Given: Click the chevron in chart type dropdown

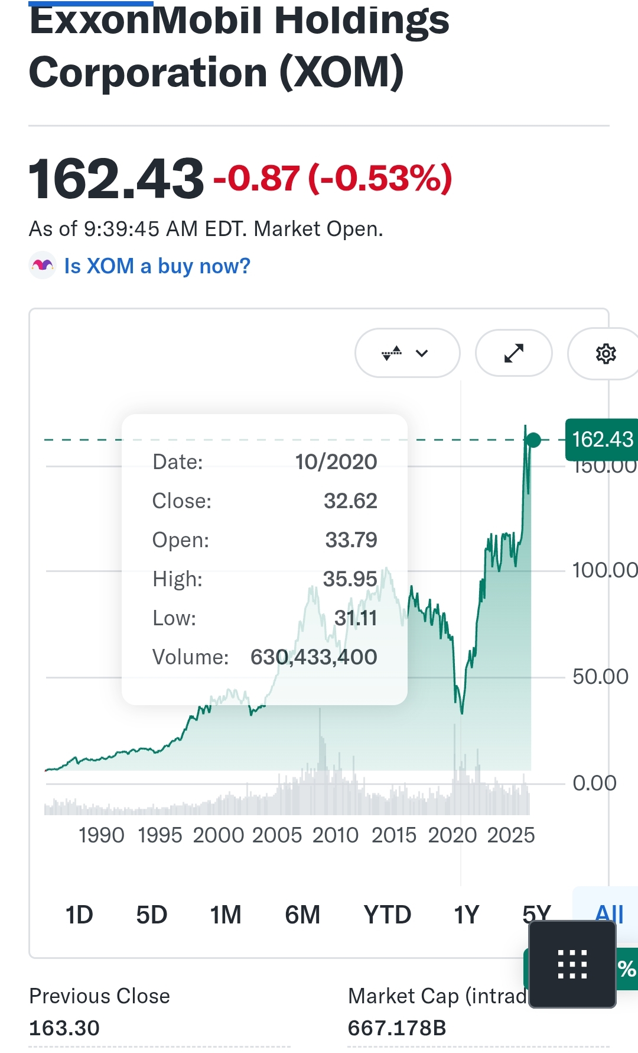Looking at the screenshot, I should tap(422, 353).
